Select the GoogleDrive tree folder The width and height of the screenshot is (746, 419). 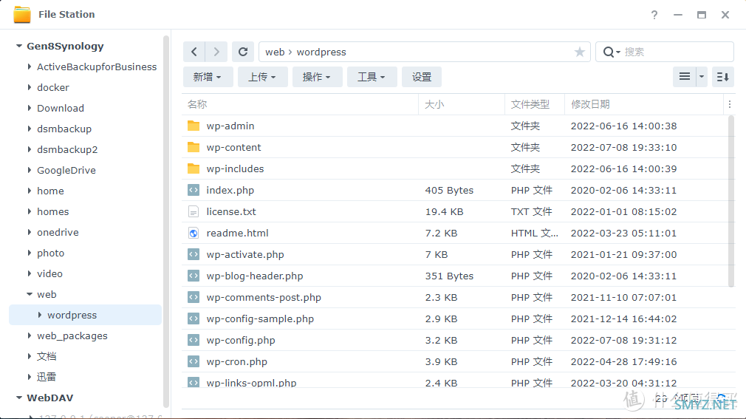(66, 170)
